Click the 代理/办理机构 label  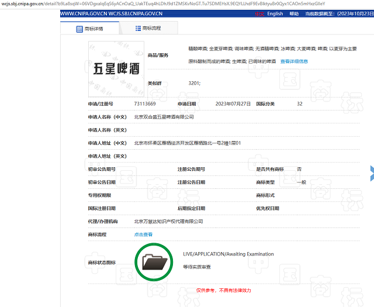click(x=103, y=222)
